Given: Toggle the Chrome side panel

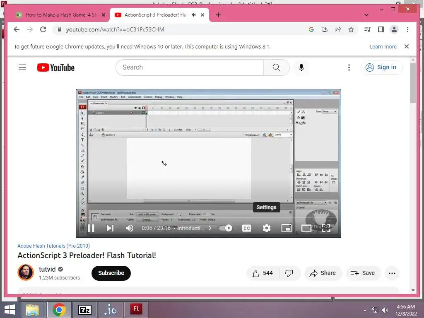Looking at the screenshot, I should pos(381,29).
